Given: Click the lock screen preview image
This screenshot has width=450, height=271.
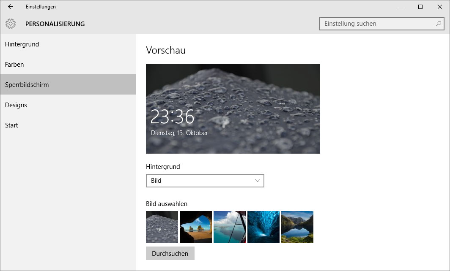Looking at the screenshot, I should tap(233, 108).
